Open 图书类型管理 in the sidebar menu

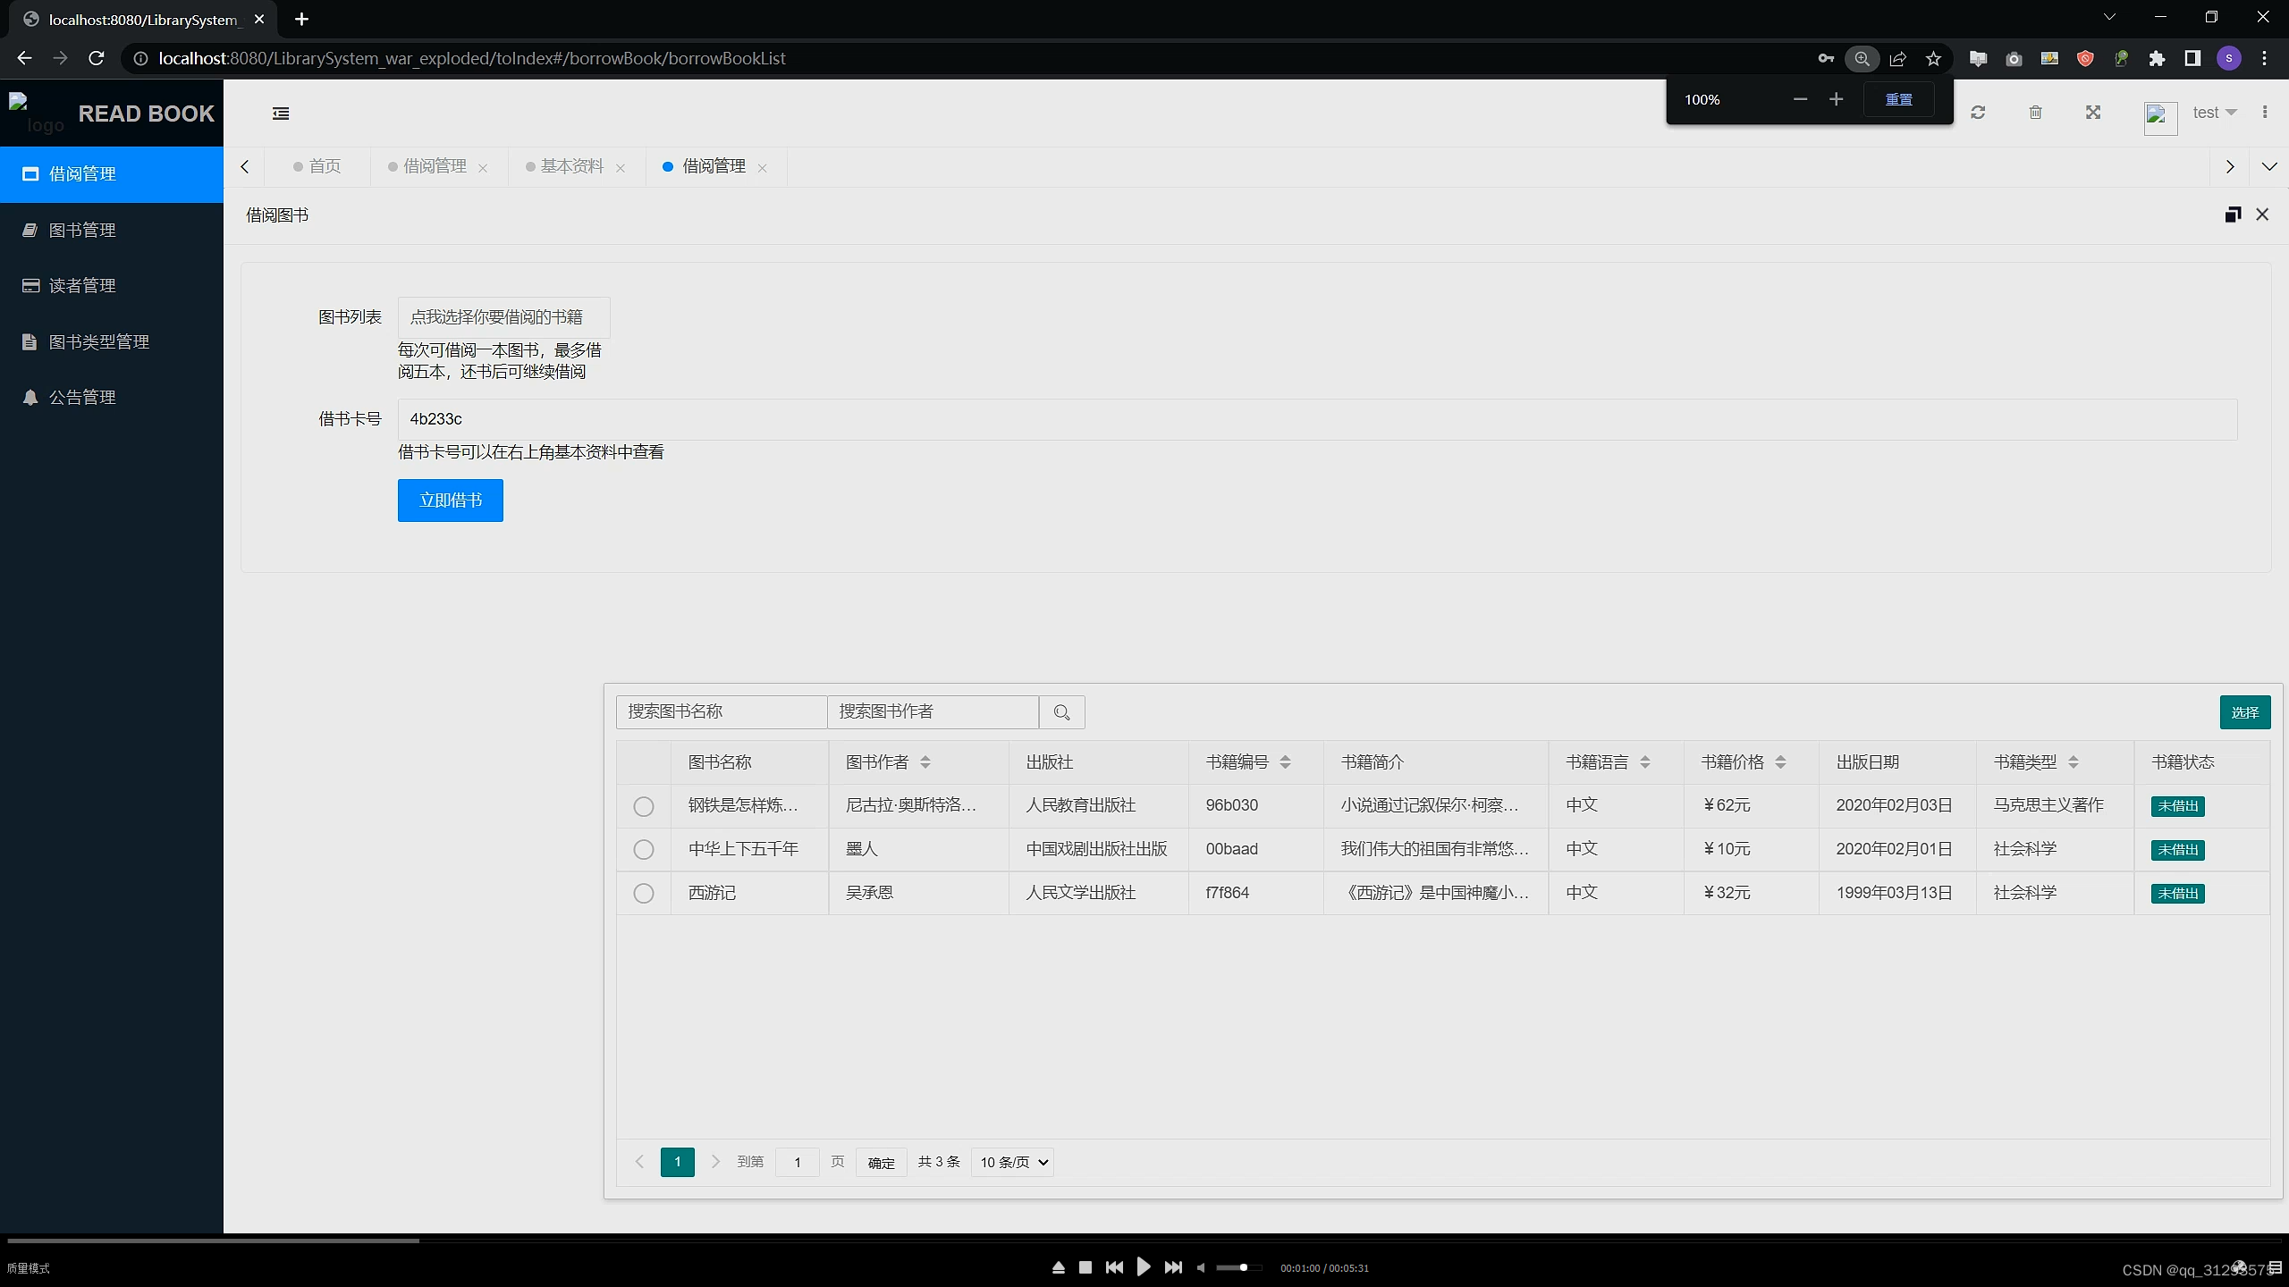click(98, 342)
